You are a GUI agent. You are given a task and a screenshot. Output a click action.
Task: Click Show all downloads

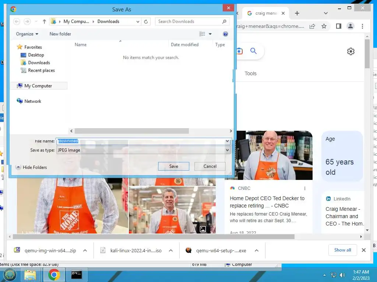click(343, 250)
